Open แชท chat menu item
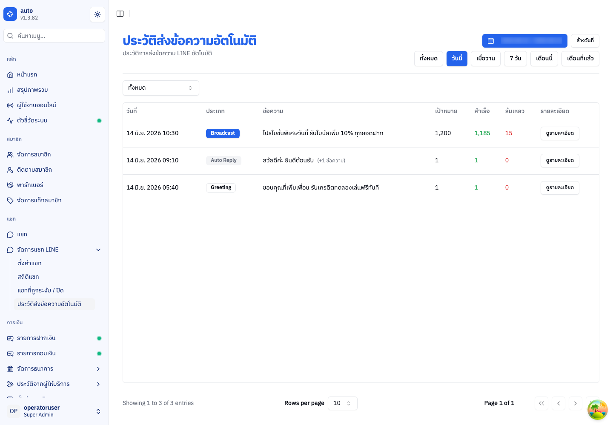 point(54,234)
